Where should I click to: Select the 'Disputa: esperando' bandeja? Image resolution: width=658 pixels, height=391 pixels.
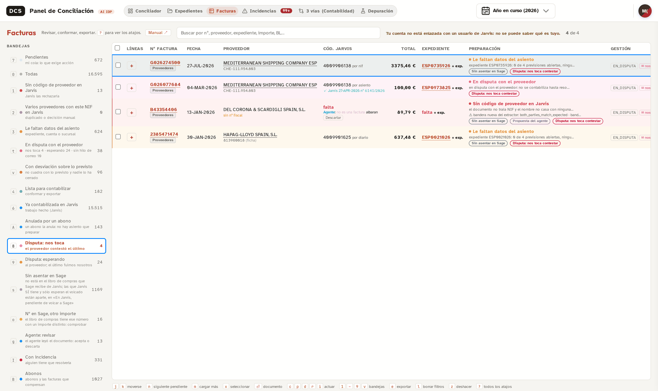coord(57,262)
